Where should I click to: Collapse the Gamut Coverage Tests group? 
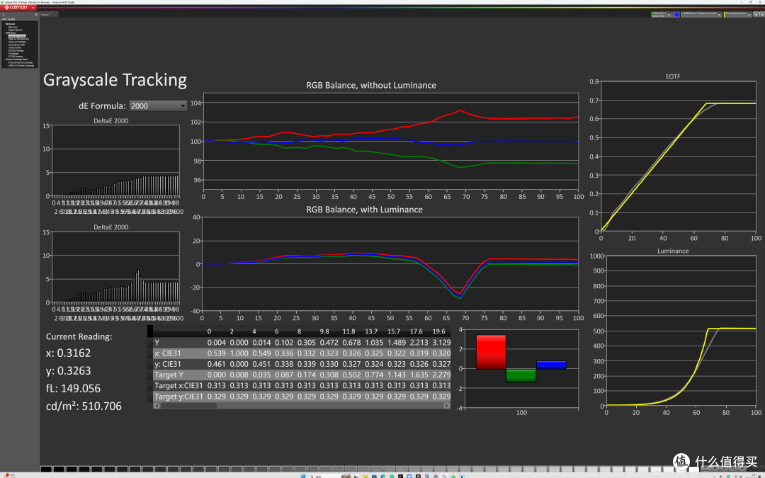(4, 59)
